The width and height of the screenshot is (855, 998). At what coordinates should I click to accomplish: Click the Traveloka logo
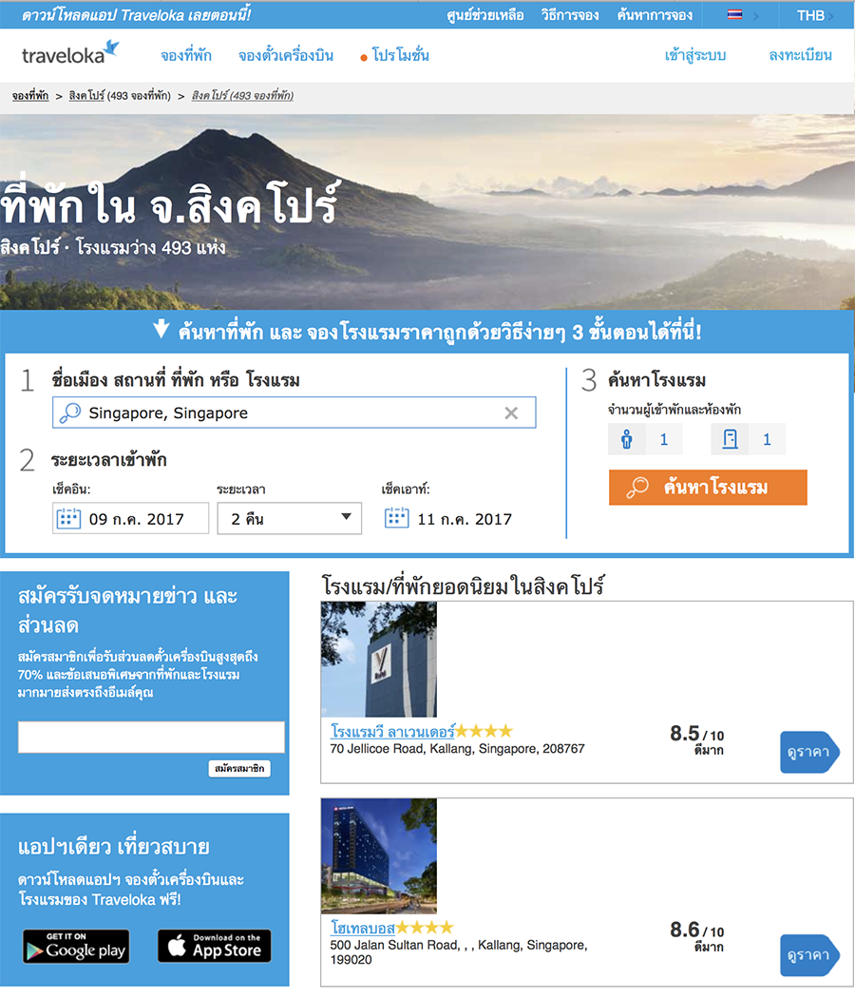70,53
